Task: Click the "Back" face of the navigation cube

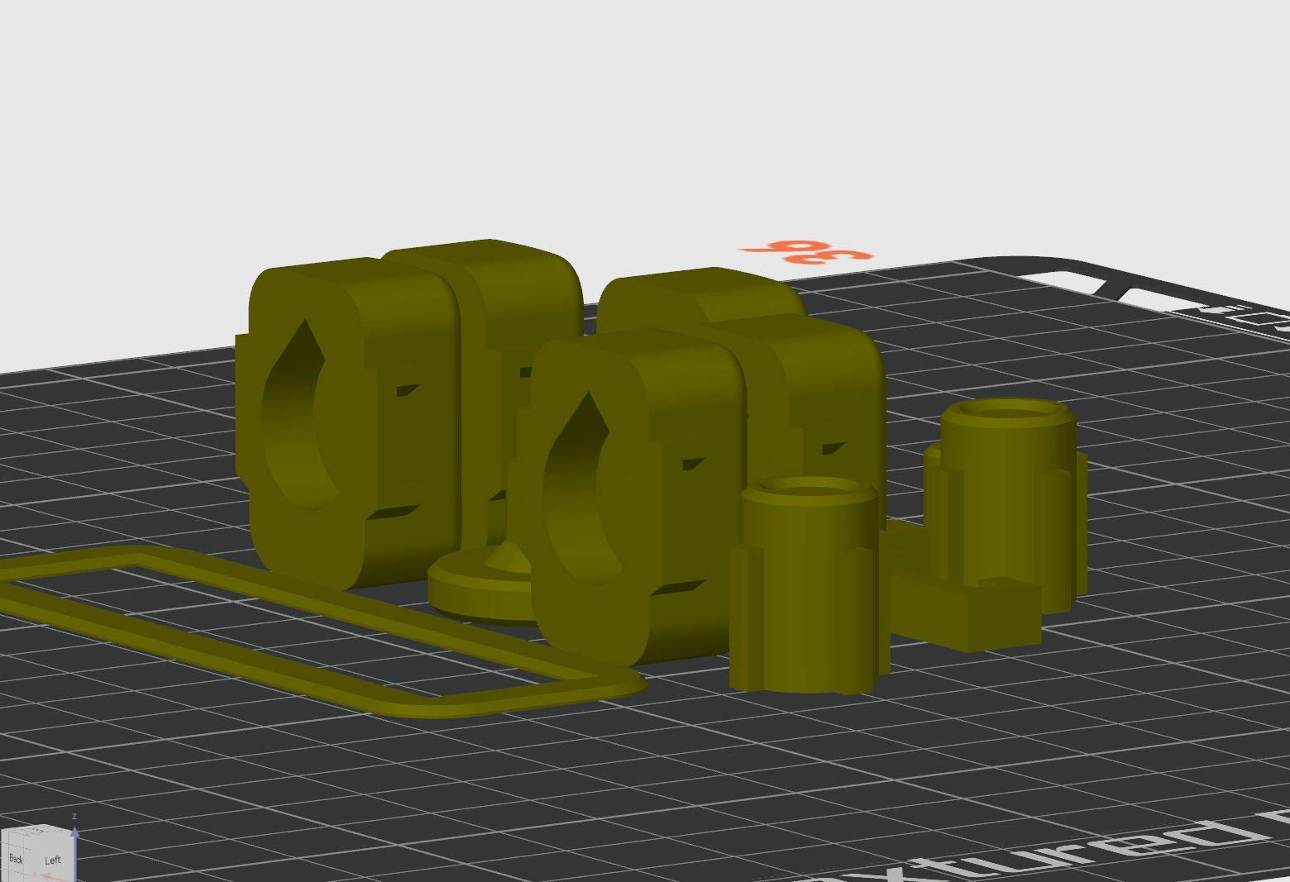Action: point(17,858)
